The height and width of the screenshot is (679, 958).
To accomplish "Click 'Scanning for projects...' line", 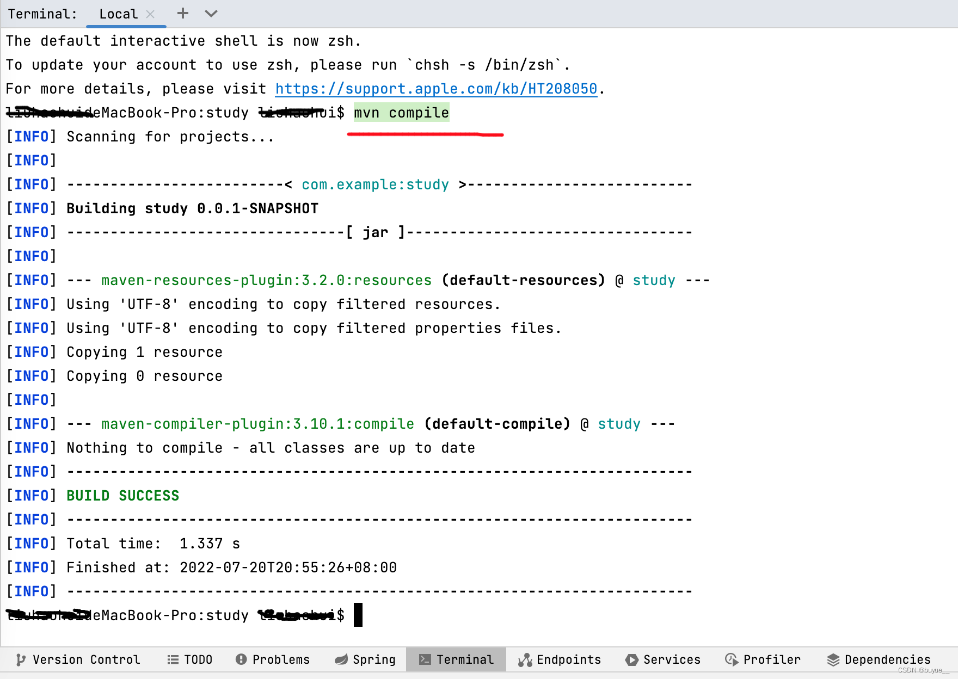I will point(170,137).
